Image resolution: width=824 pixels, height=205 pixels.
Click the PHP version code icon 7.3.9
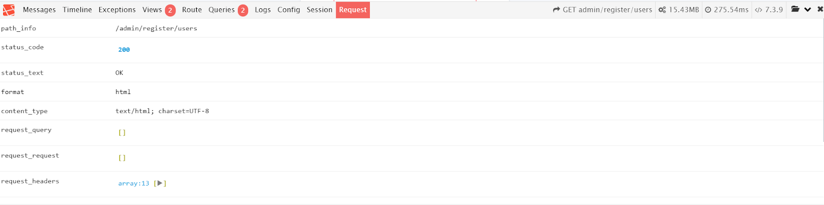point(759,10)
